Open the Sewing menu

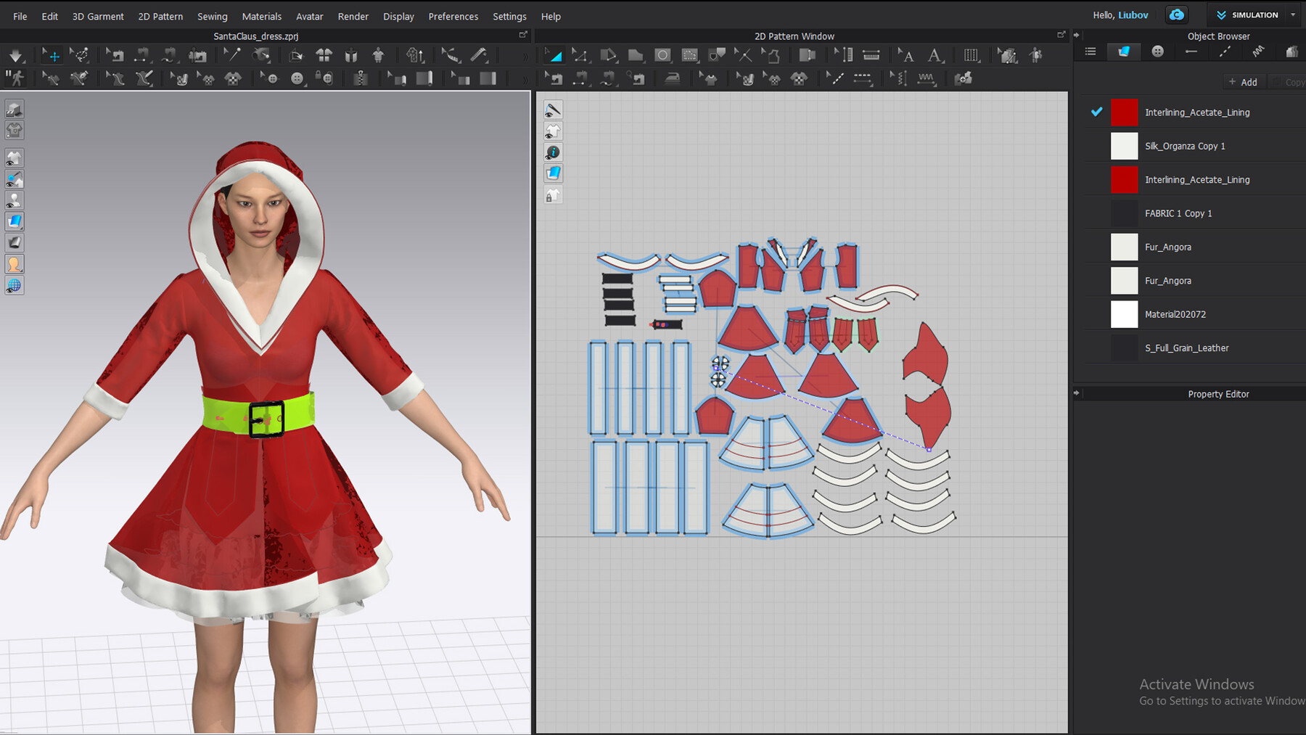212,16
